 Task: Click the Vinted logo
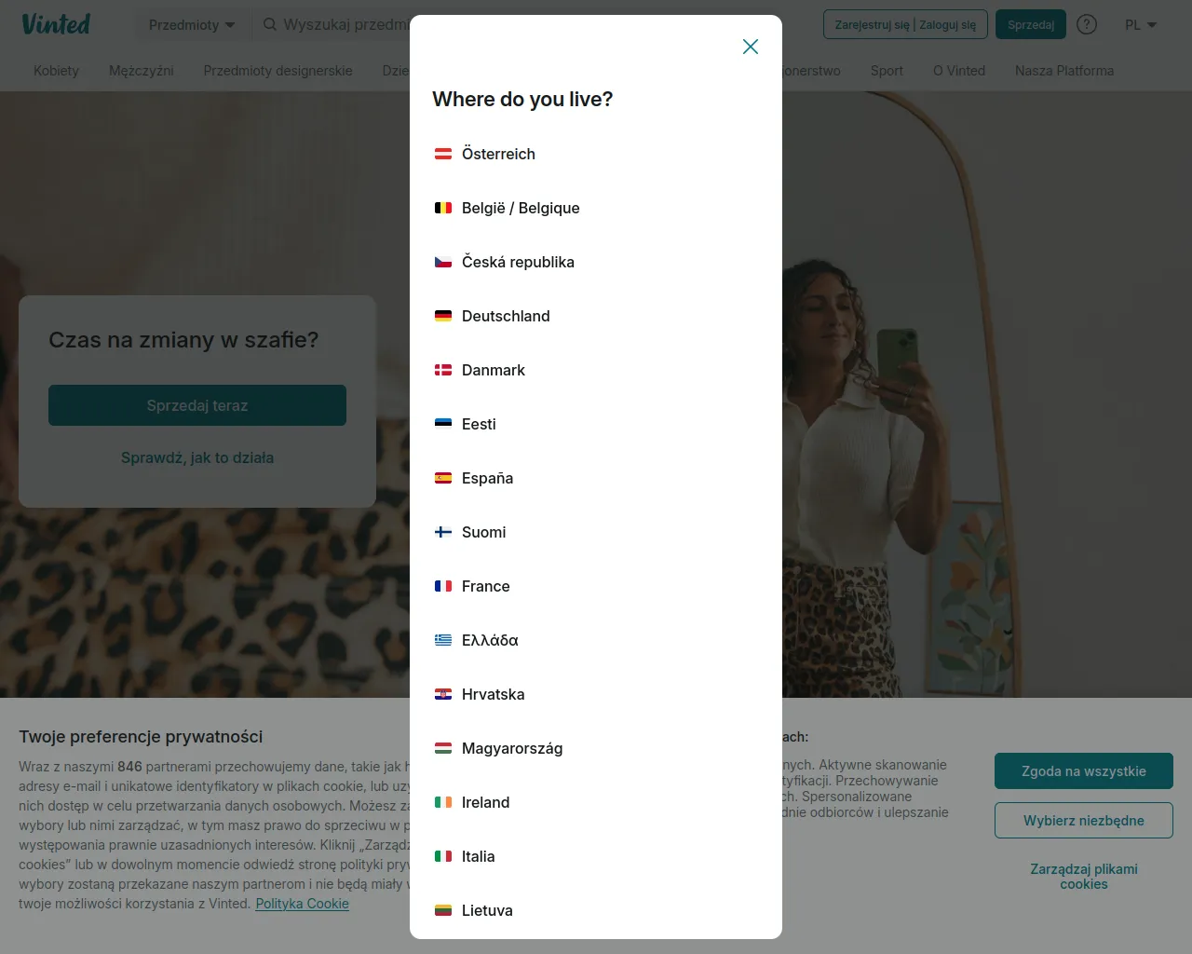(56, 24)
